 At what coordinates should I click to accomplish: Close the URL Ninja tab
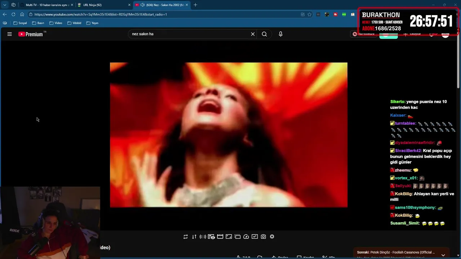click(x=129, y=5)
